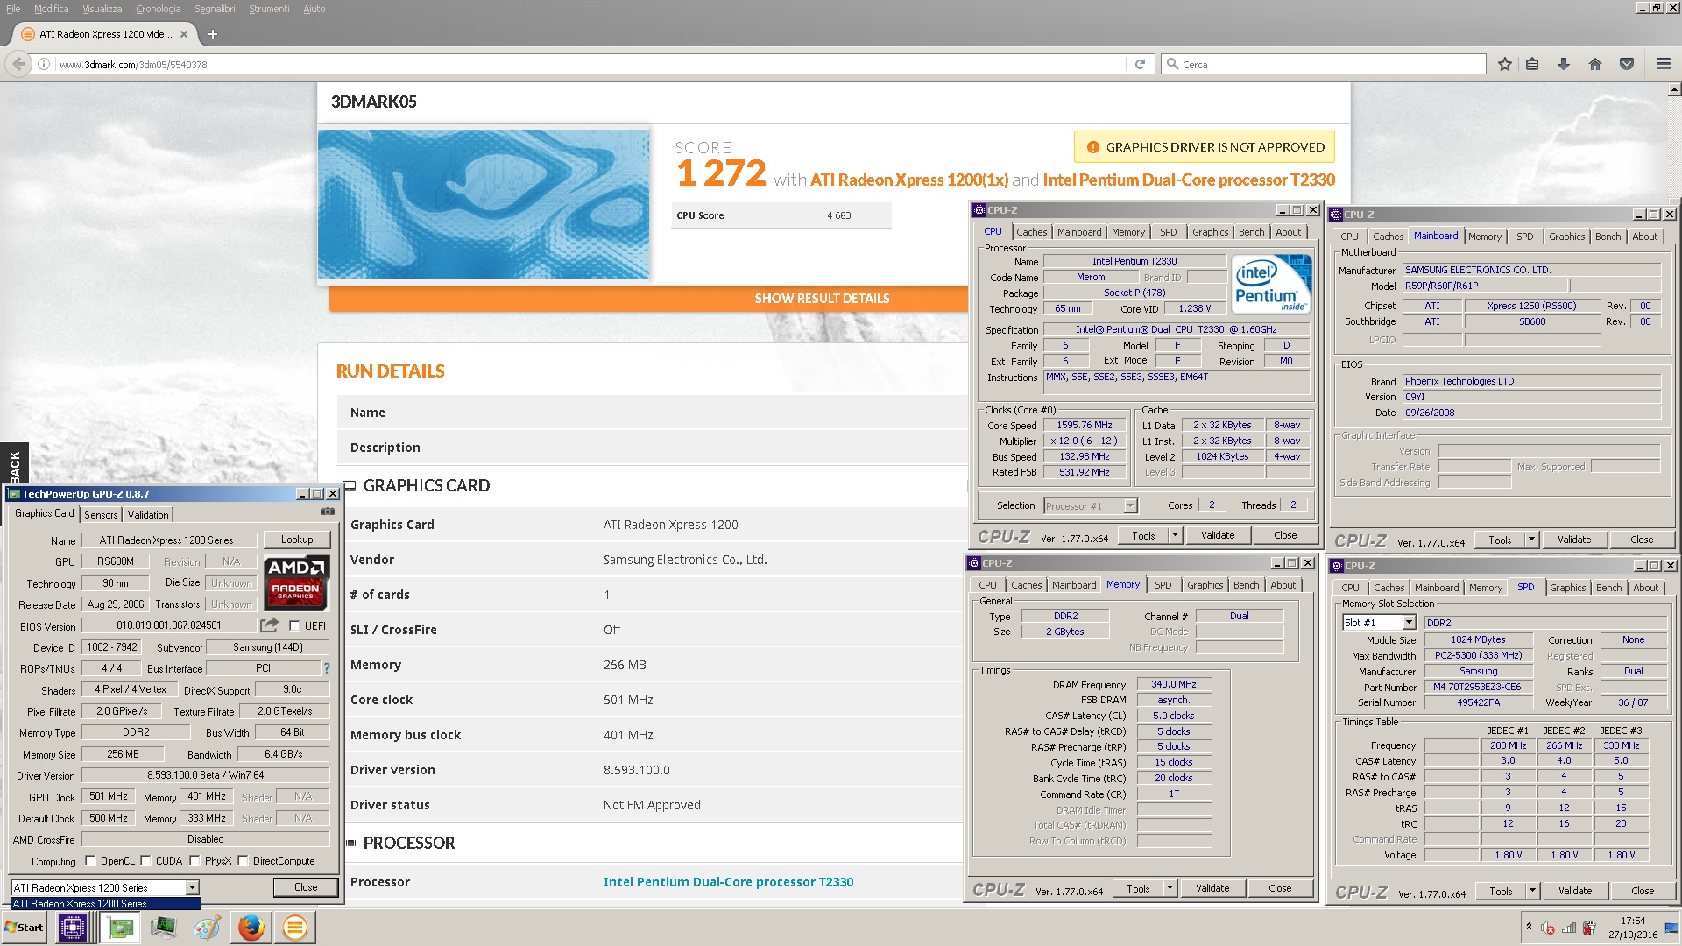
Task: Close the ATI Radeon Xpress 1200 browser tab
Action: pyautogui.click(x=183, y=34)
